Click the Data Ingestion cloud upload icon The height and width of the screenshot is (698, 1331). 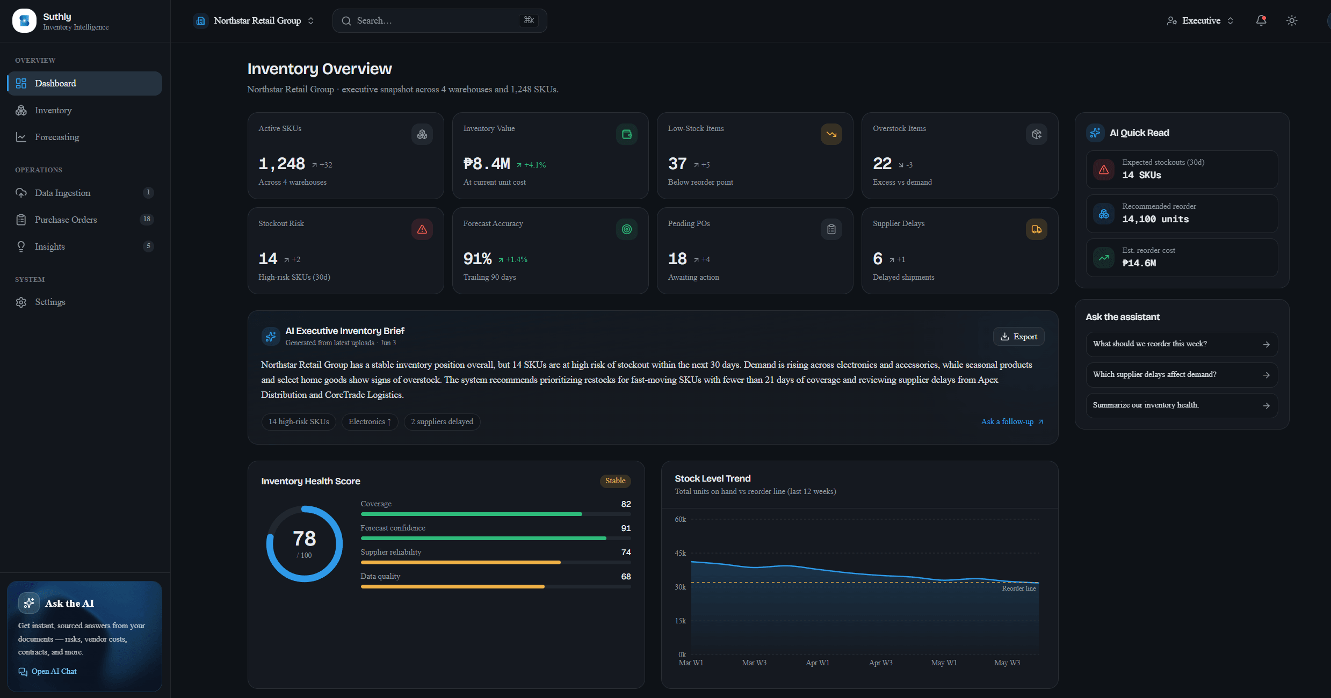click(x=21, y=193)
